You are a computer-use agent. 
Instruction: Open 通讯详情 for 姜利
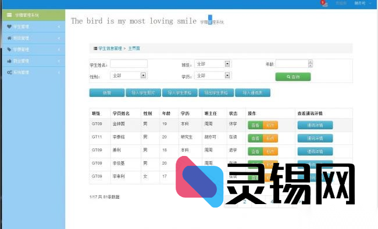click(315, 151)
